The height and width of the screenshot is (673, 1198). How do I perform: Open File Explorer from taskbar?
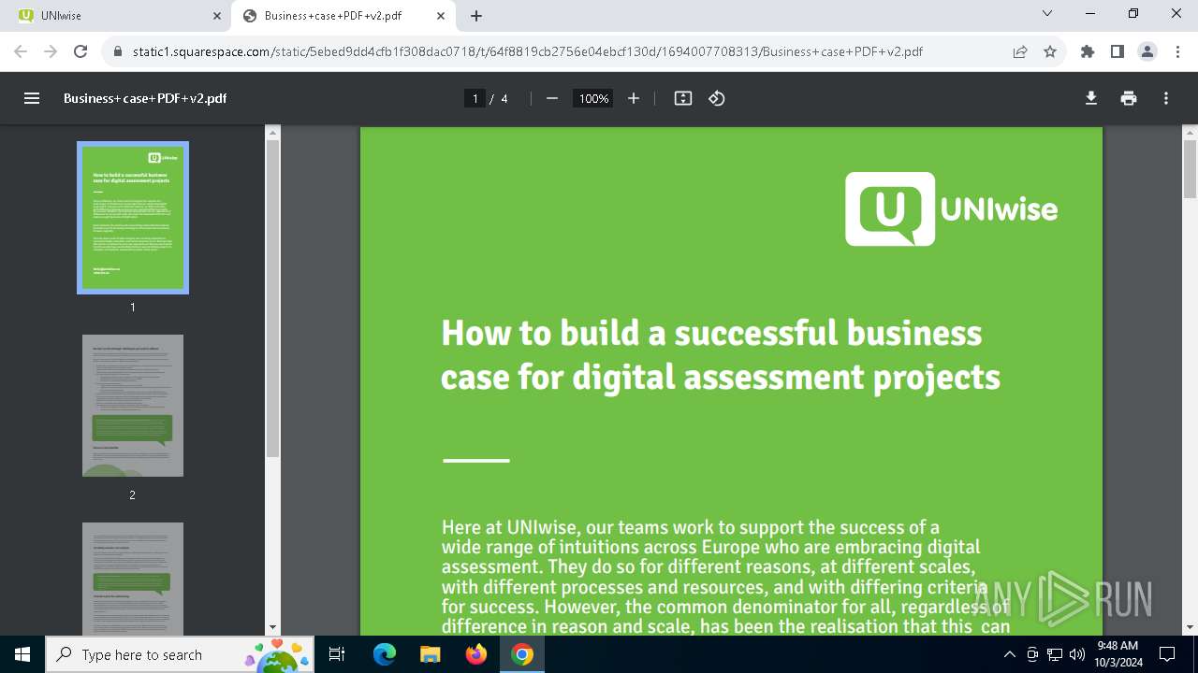point(430,654)
